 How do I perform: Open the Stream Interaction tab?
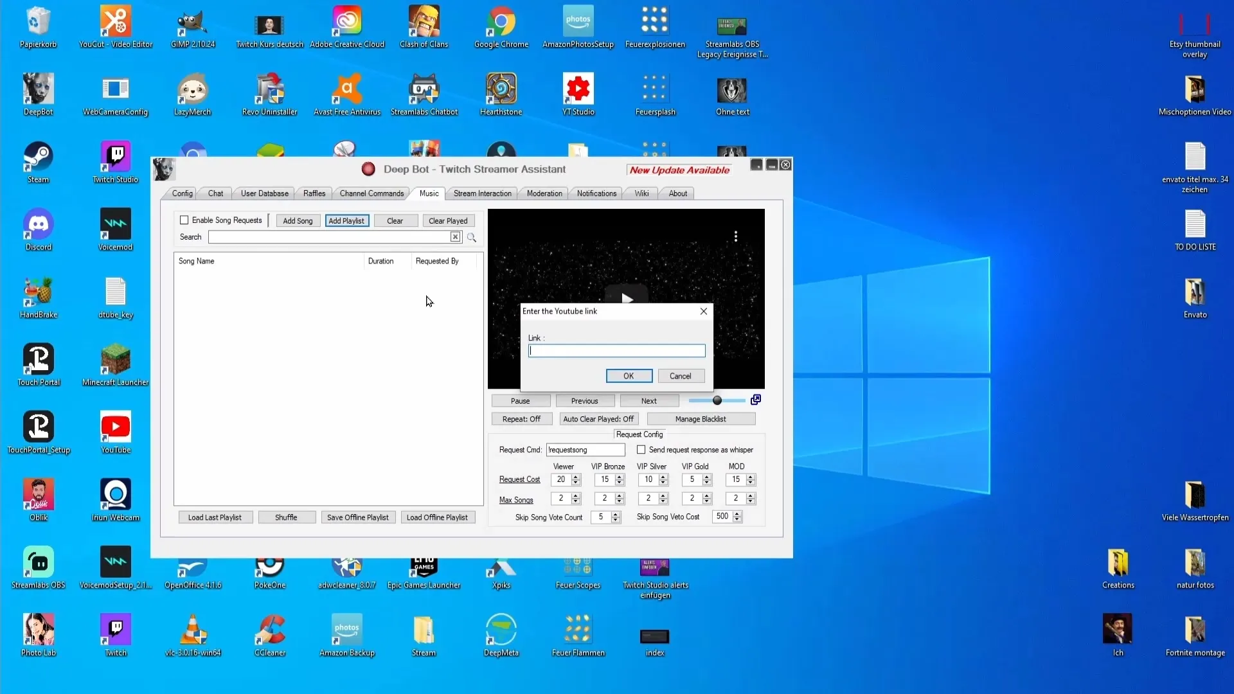[483, 193]
